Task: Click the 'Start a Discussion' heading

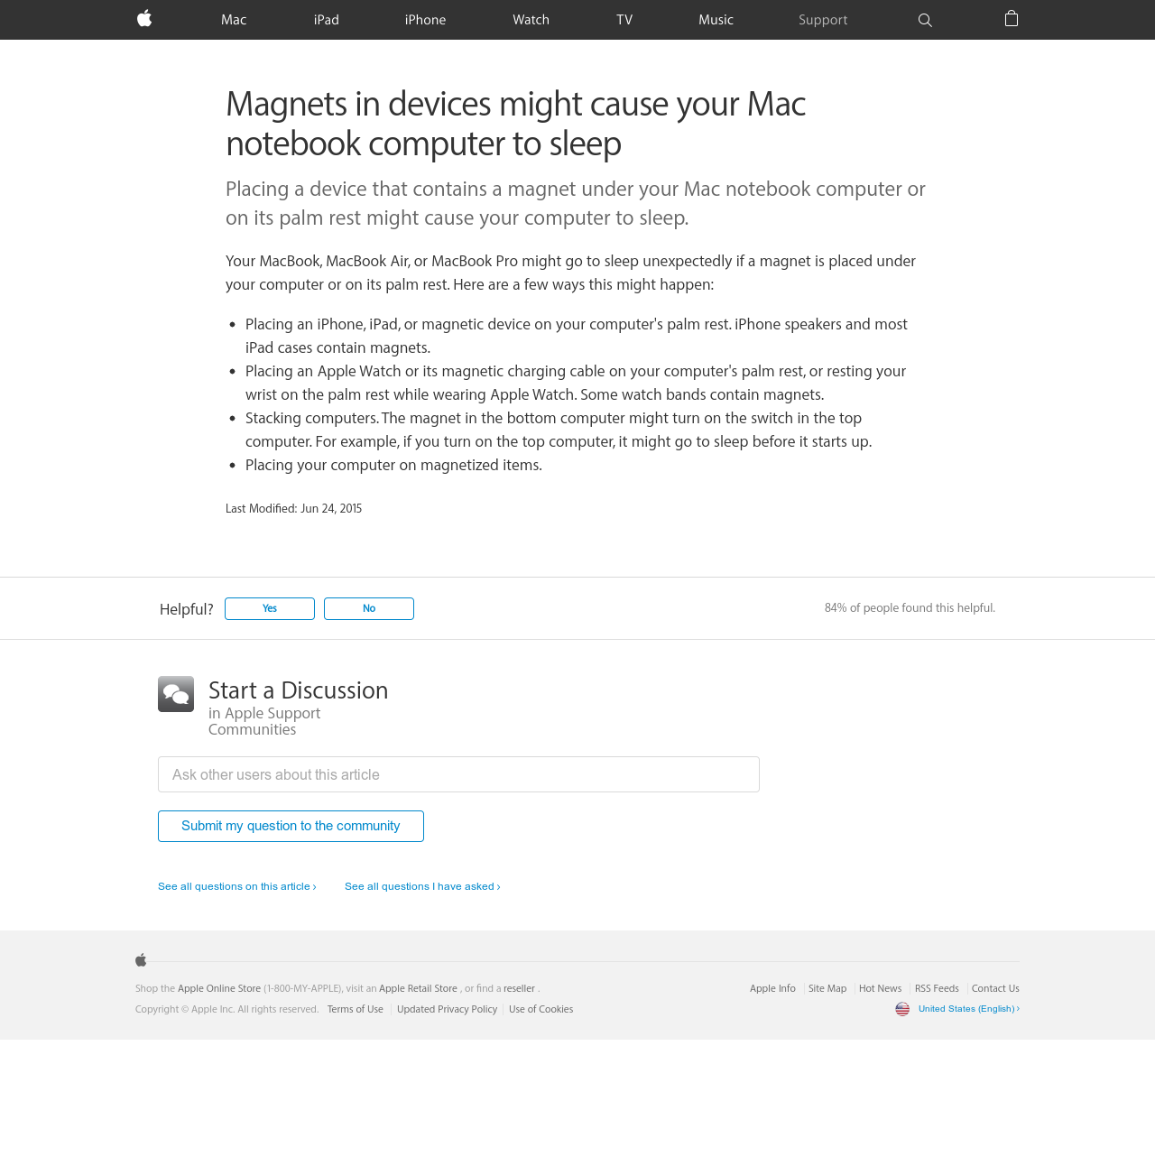Action: (x=299, y=690)
